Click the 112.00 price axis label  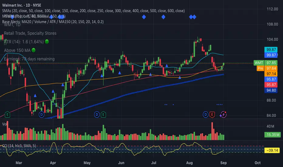point(272,9)
